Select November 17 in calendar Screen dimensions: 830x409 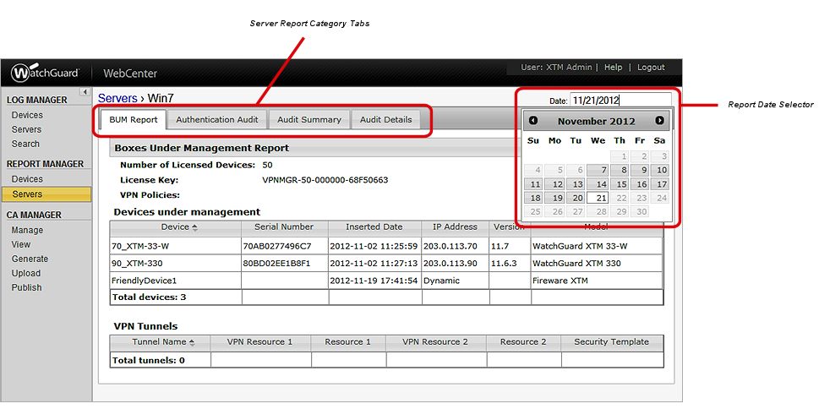[x=659, y=184]
